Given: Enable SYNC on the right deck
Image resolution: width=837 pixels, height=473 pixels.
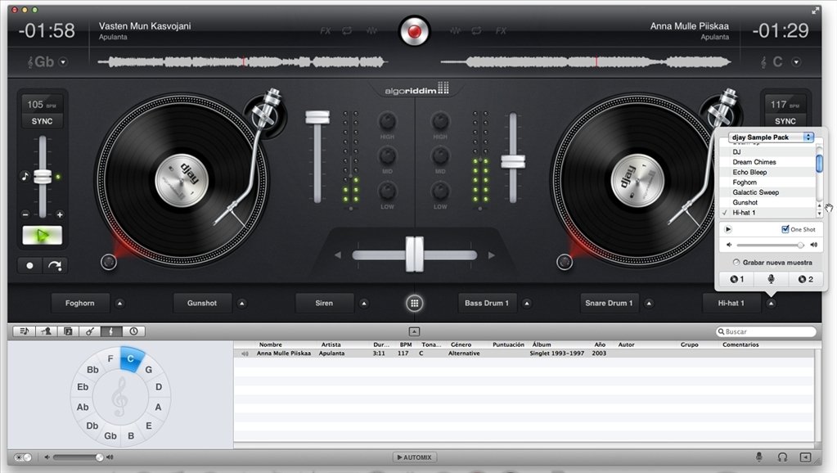Looking at the screenshot, I should pyautogui.click(x=785, y=121).
